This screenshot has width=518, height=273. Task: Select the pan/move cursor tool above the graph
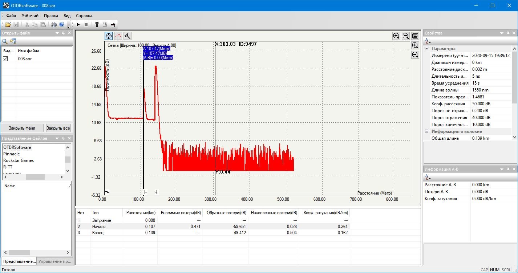tap(109, 36)
